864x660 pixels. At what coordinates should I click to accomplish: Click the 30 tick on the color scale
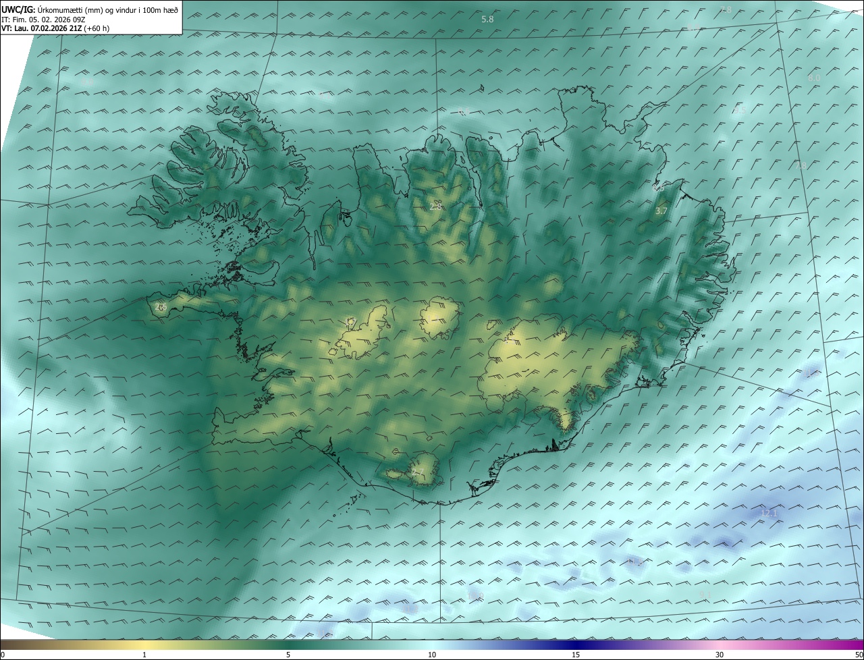click(x=720, y=655)
